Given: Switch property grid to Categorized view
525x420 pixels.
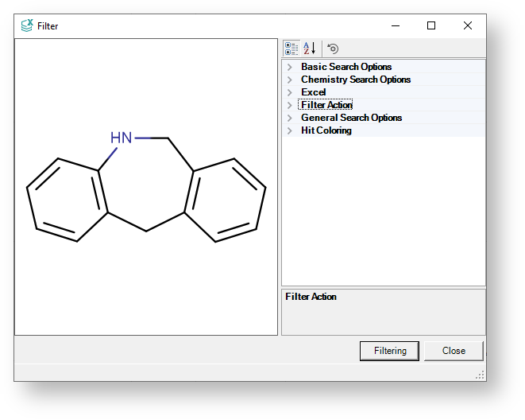Looking at the screenshot, I should (x=291, y=49).
